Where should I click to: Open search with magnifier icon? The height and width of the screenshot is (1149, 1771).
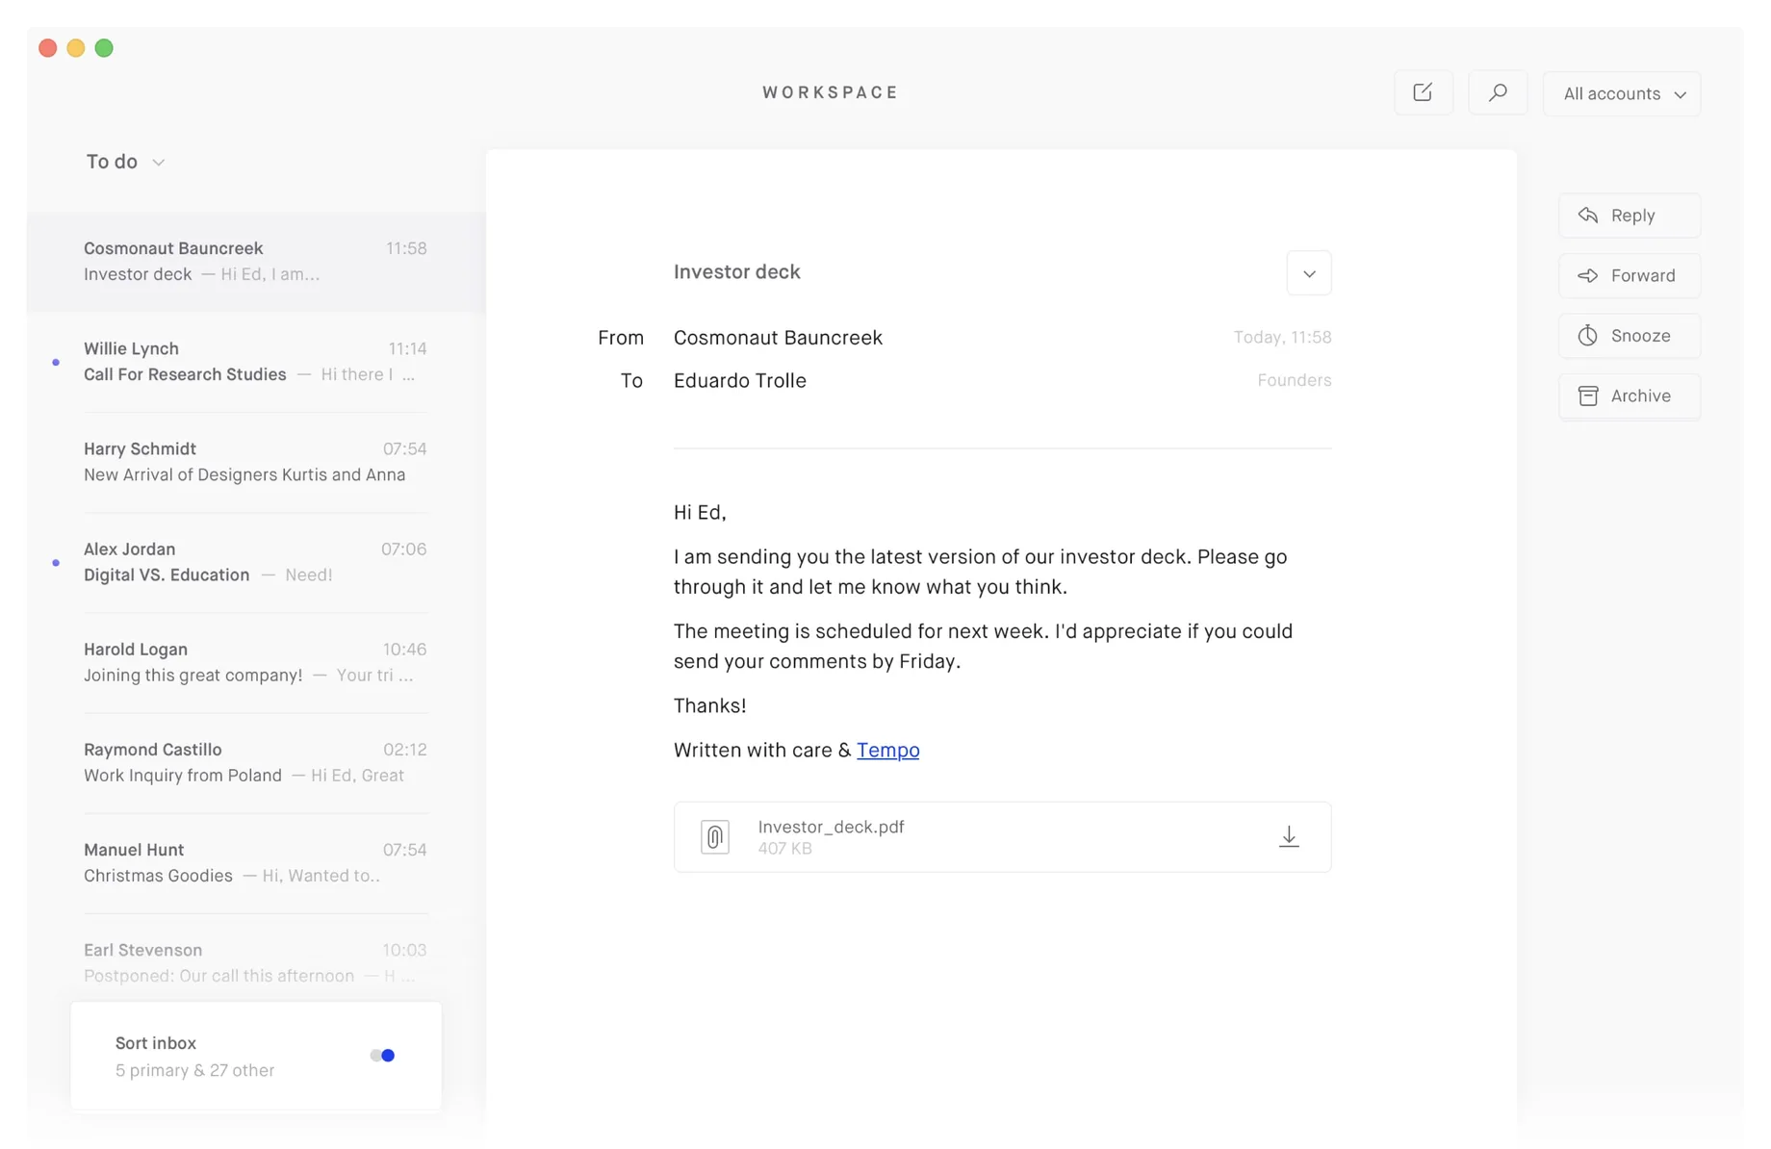pyautogui.click(x=1498, y=93)
